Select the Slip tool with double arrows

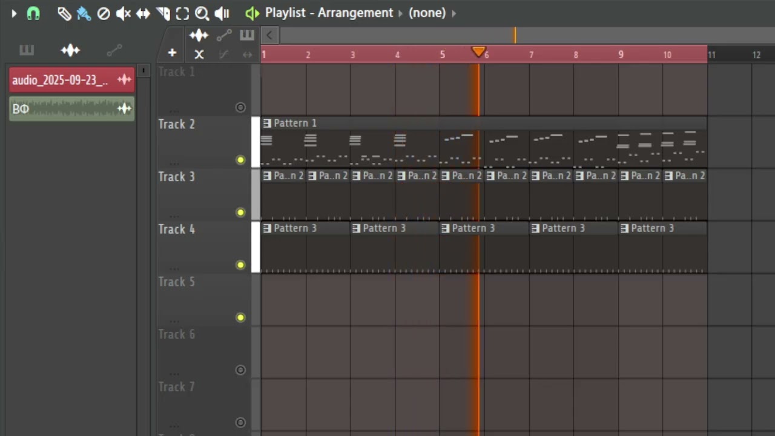click(x=143, y=13)
